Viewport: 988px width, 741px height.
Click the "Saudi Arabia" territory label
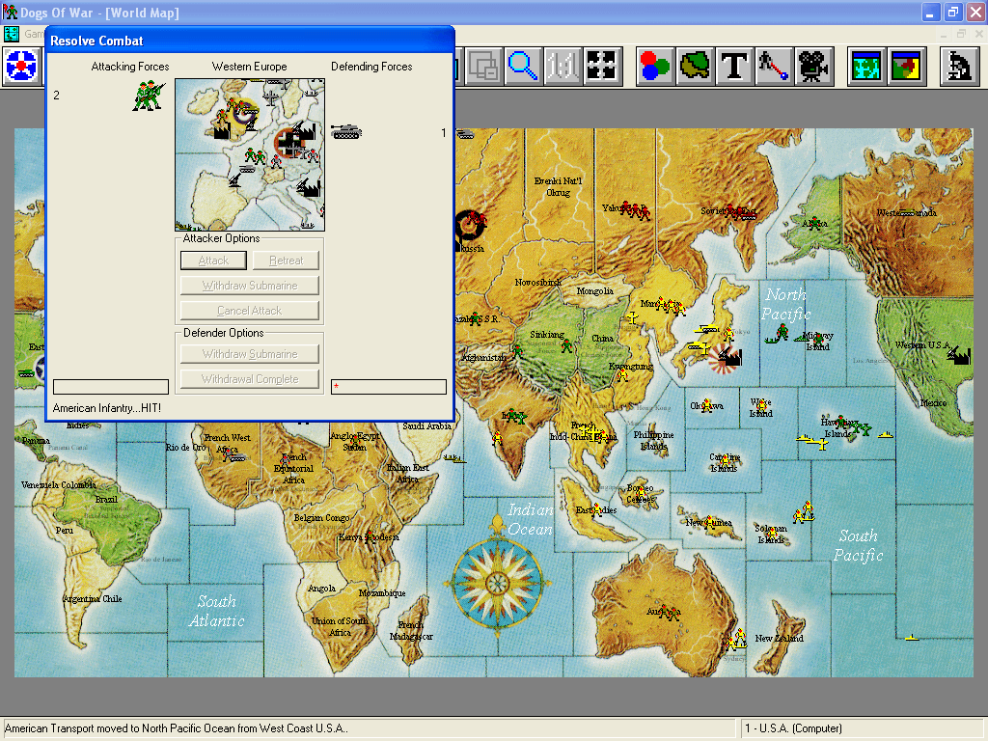tap(427, 425)
